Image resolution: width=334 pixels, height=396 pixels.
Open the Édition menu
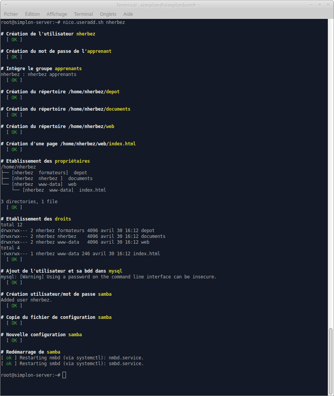click(x=32, y=14)
